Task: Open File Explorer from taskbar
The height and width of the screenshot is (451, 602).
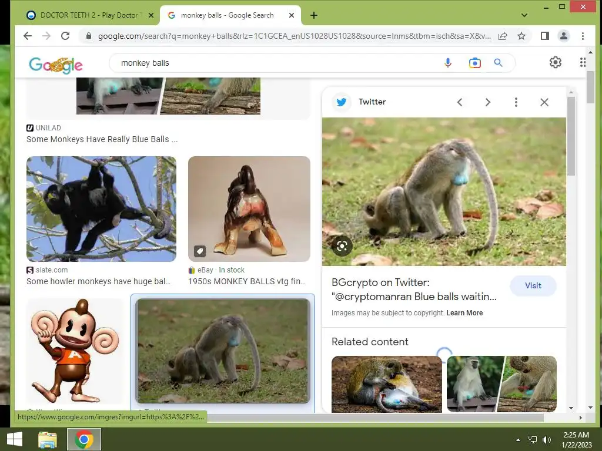Action: coord(48,439)
